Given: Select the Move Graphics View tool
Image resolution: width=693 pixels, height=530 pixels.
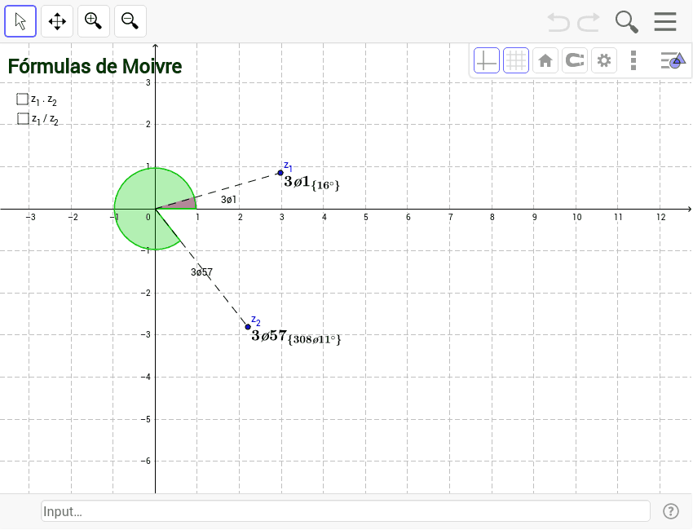Looking at the screenshot, I should [57, 21].
